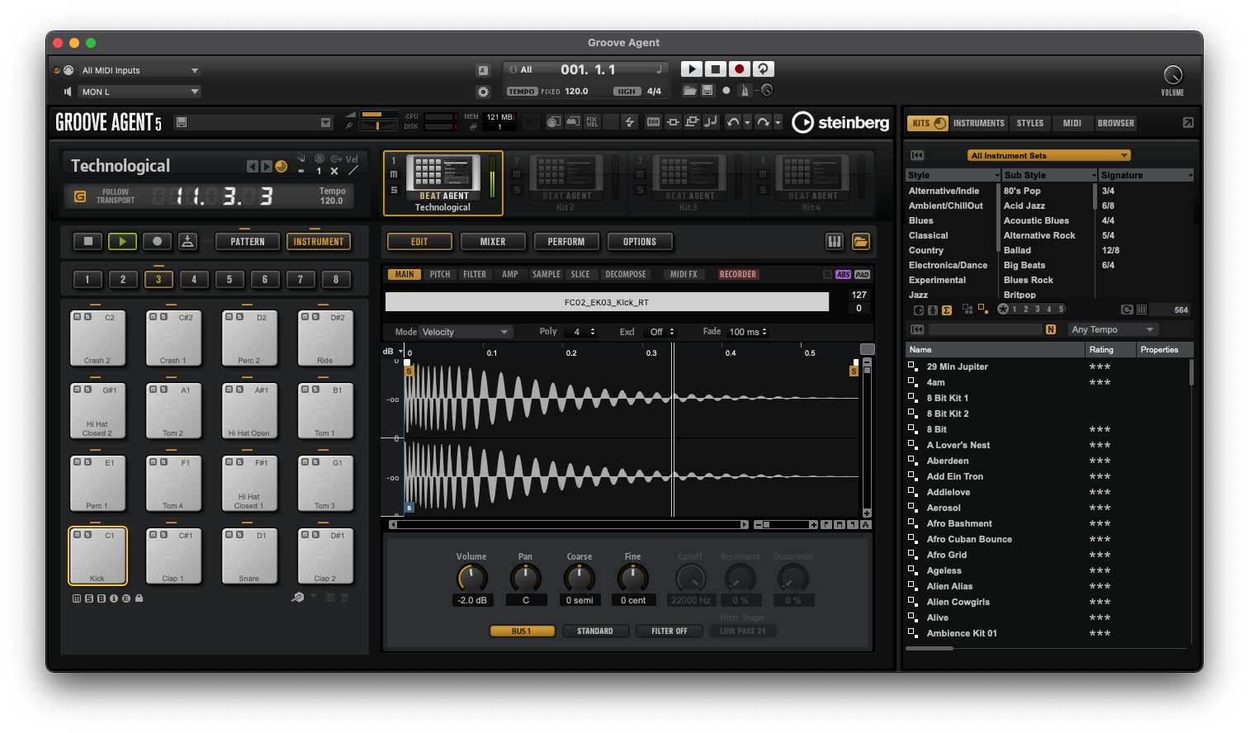Viewport: 1249px width, 733px height.
Task: Click the save preset disk icon
Action: [182, 122]
